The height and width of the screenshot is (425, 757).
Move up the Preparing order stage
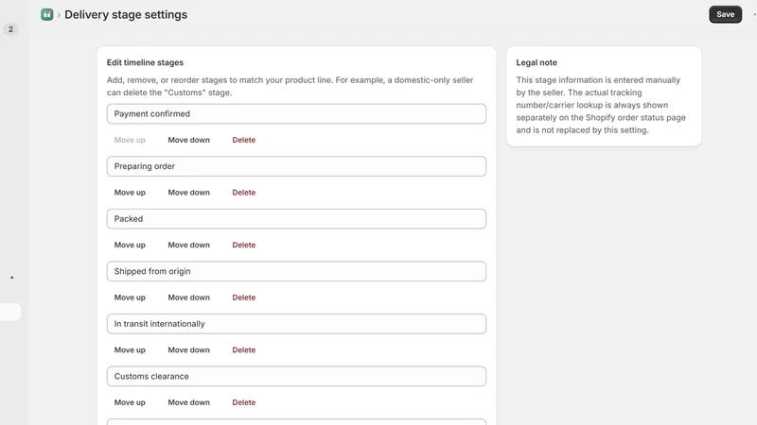[x=130, y=193]
